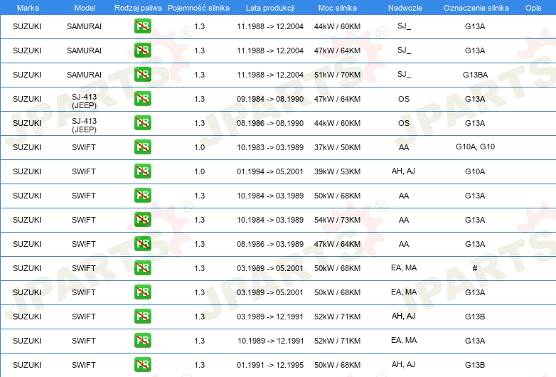Click the fuel icon in the SWIFT 39kW / 53KM row
The image size is (556, 377).
coord(142,171)
